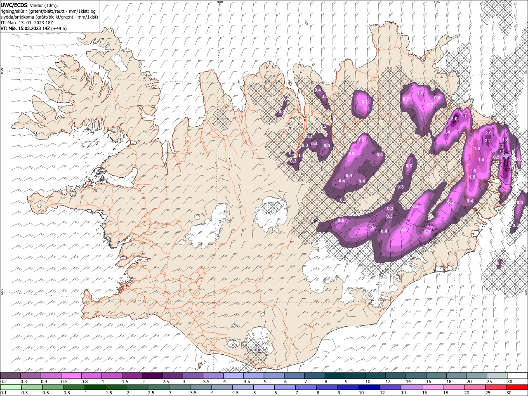Click the top-row dark teal swatch between 8 and 9
This screenshot has height=396, width=528.
coord(335,376)
